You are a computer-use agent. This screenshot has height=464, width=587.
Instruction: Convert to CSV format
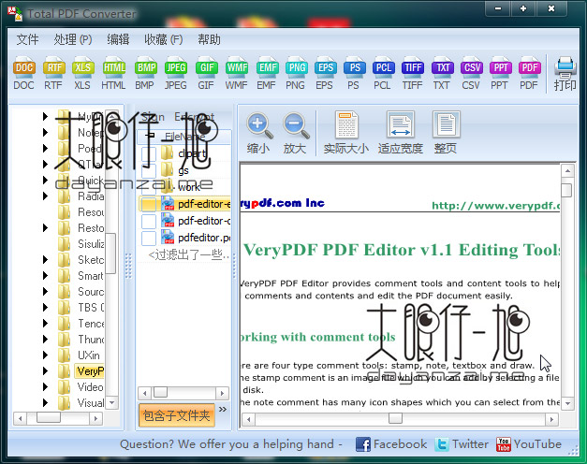tap(471, 74)
